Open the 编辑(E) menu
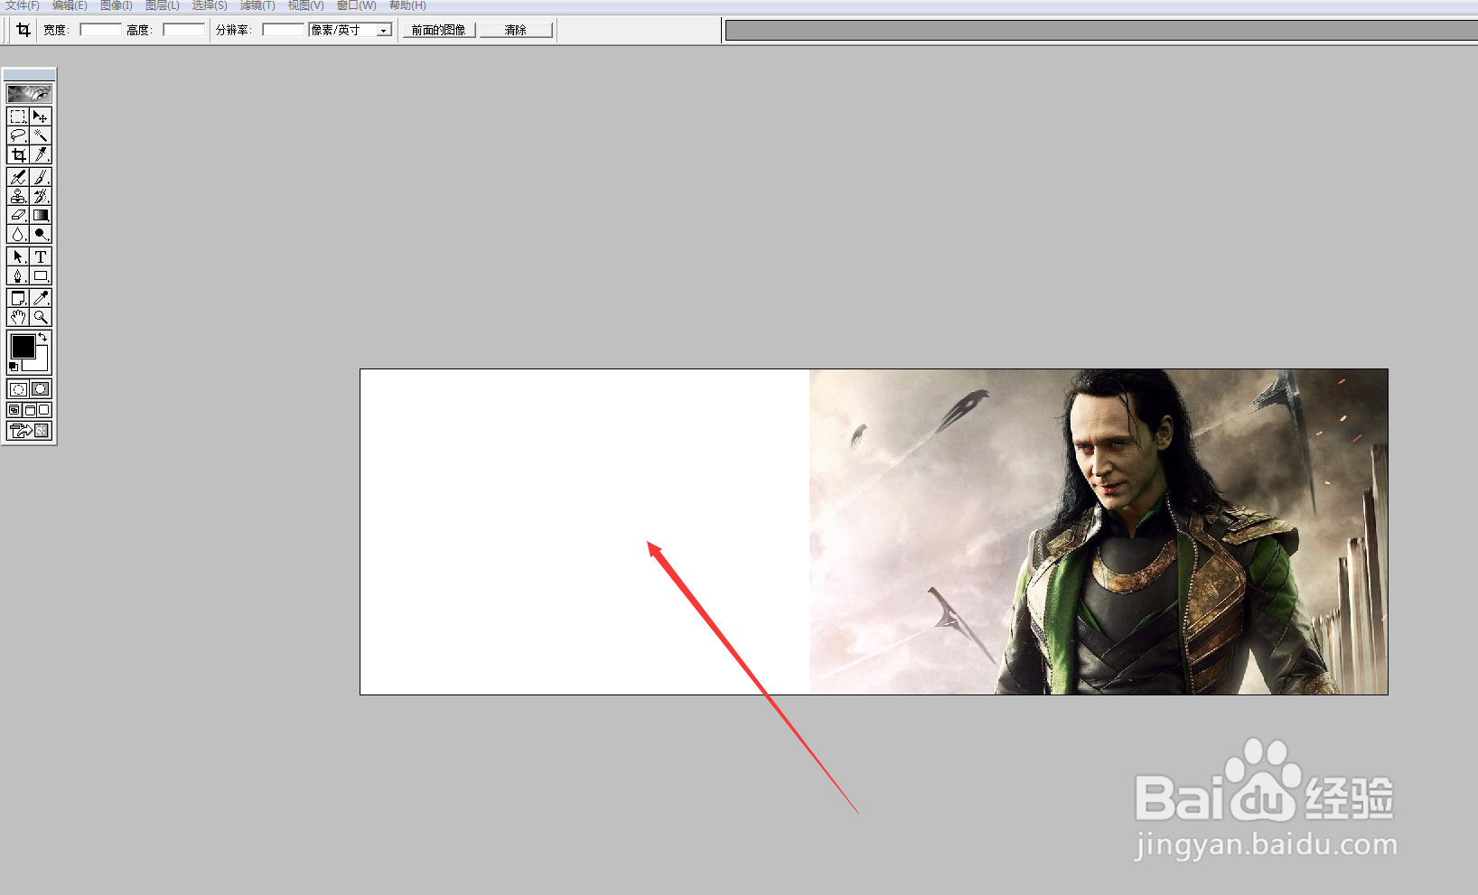Image resolution: width=1478 pixels, height=895 pixels. coord(70,5)
